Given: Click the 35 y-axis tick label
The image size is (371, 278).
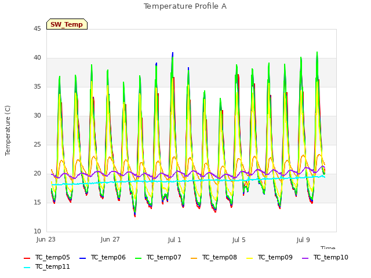Looking at the screenshot, I should tap(37, 87).
